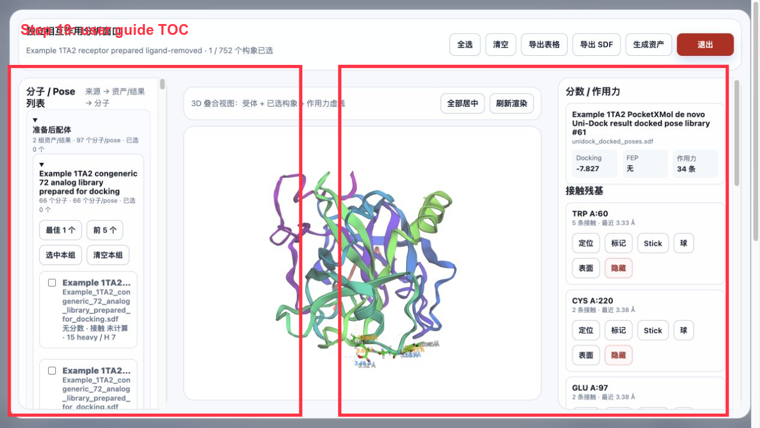
Task: Click the 作用力 34 条 tile
Action: (x=695, y=164)
